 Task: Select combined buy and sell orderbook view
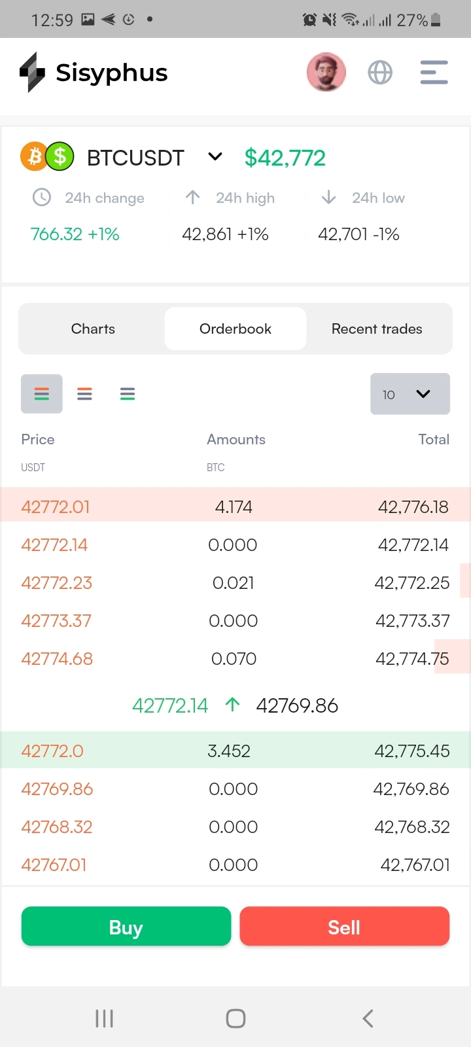[42, 394]
